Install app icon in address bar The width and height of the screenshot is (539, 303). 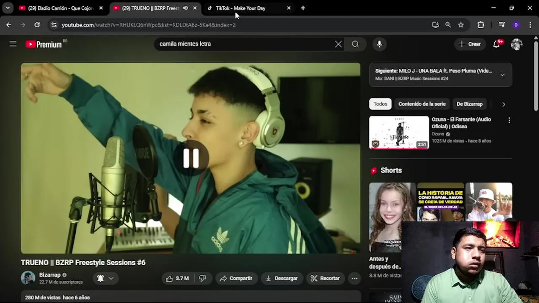coord(435,25)
